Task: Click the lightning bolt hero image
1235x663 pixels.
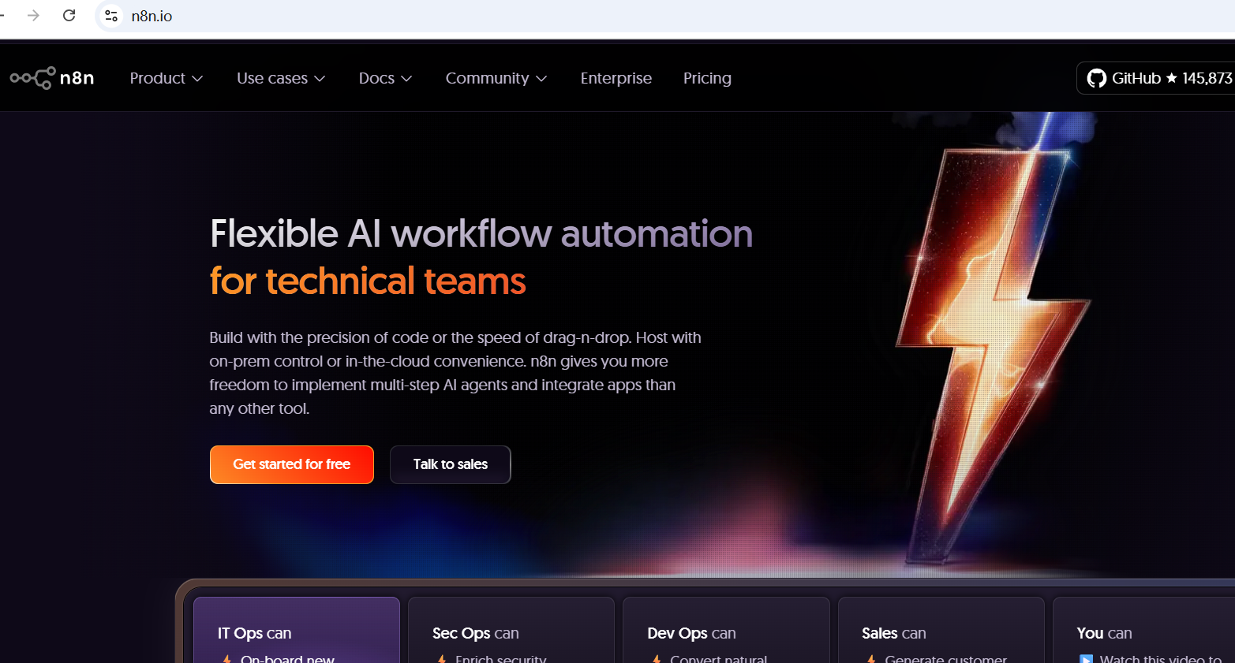Action: click(994, 339)
